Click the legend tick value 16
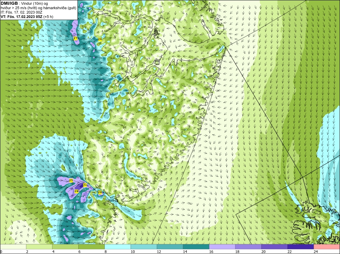 (x=211, y=252)
